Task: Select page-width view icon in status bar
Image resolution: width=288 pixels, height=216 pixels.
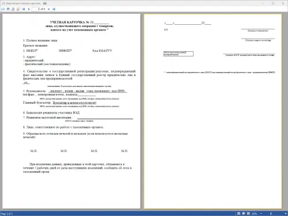Action: [x=248, y=214]
